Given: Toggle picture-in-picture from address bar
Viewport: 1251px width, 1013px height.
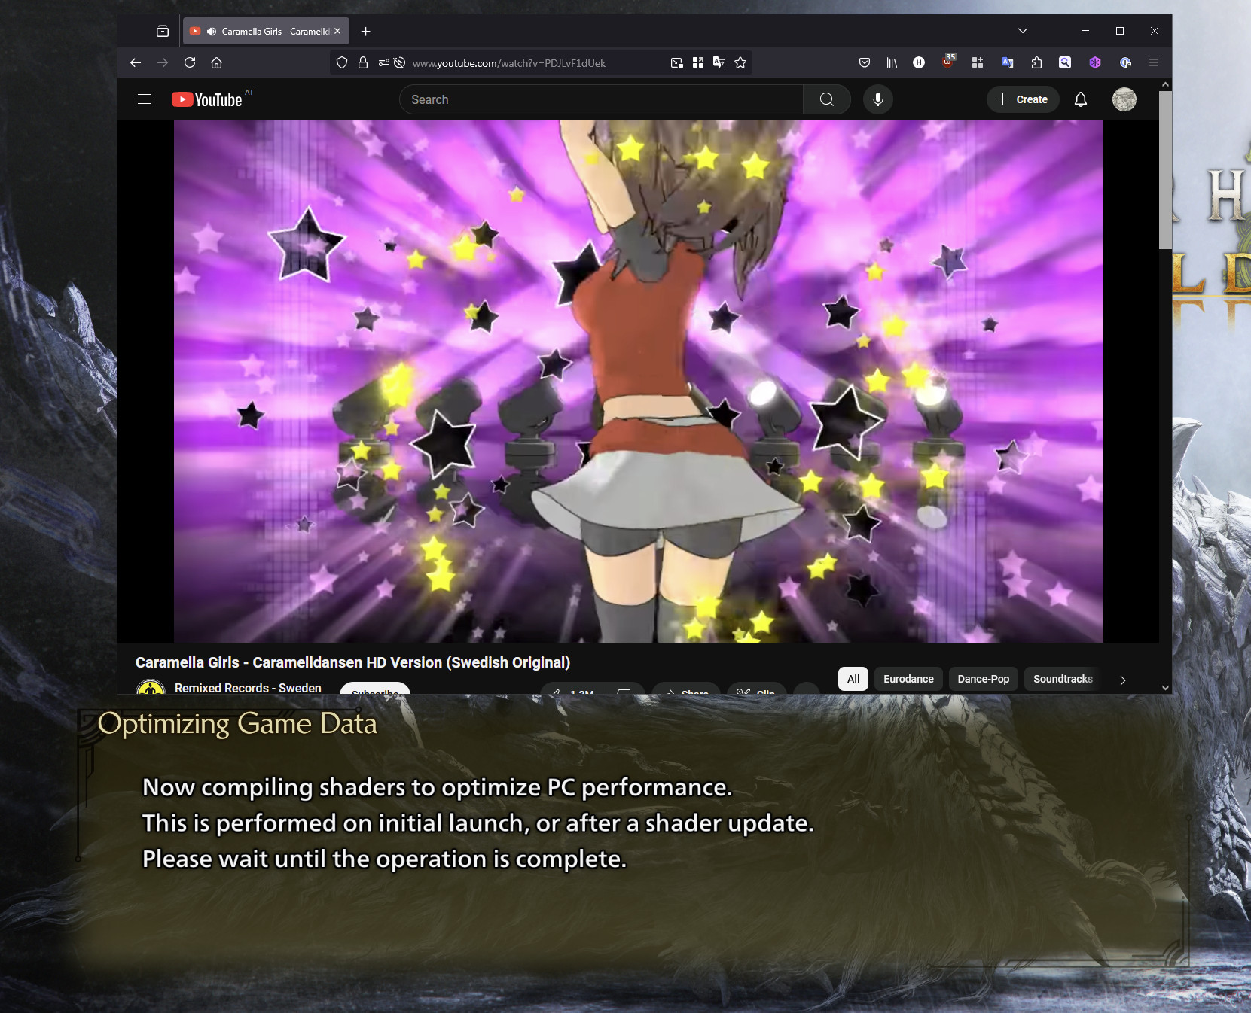Looking at the screenshot, I should point(676,63).
